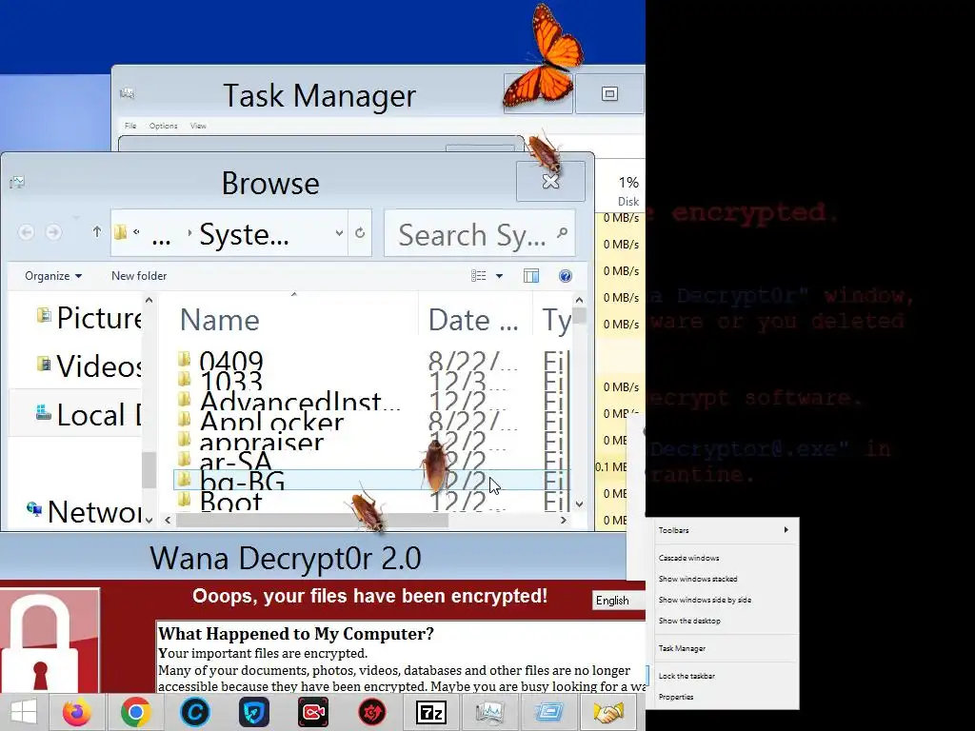This screenshot has width=975, height=731.
Task: Select Network in Browse navigation pane
Action: point(84,511)
